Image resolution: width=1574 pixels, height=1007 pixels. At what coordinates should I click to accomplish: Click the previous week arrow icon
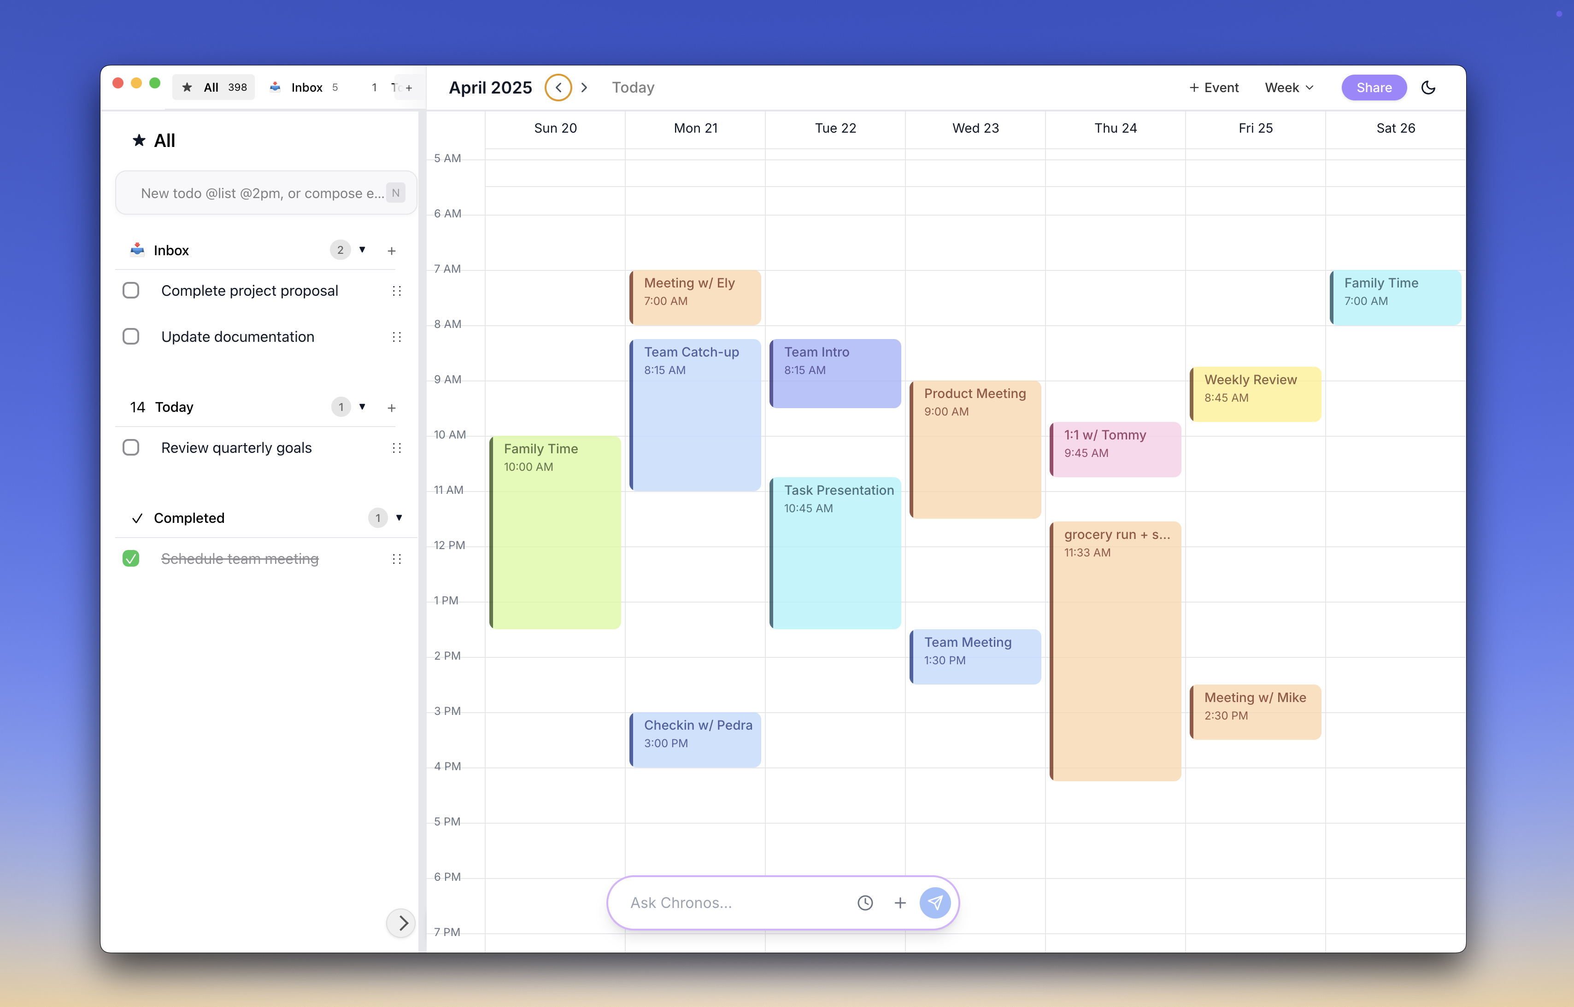click(558, 88)
